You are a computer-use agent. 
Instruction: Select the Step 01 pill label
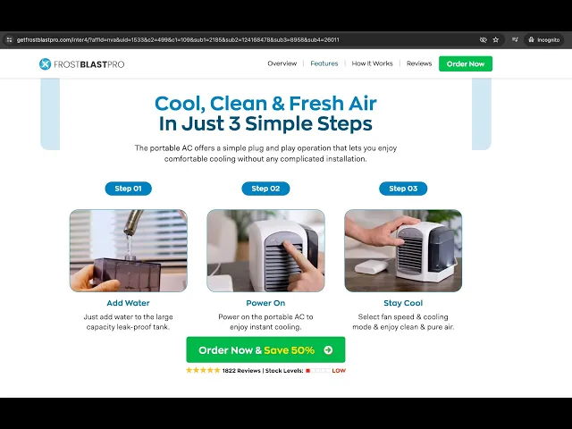pyautogui.click(x=128, y=189)
